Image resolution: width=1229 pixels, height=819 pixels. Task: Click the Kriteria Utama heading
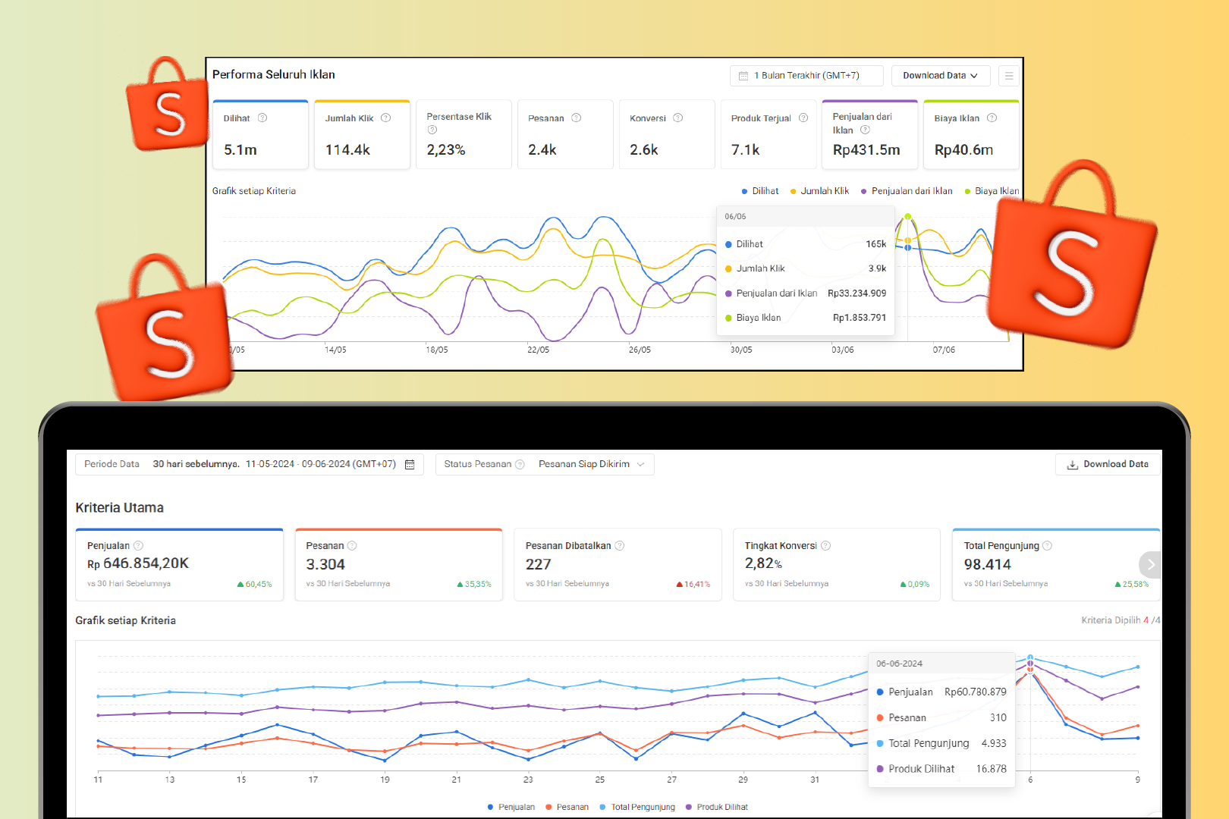[x=119, y=507]
